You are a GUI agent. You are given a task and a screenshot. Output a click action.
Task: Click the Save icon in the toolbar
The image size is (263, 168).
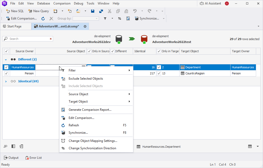(93, 11)
